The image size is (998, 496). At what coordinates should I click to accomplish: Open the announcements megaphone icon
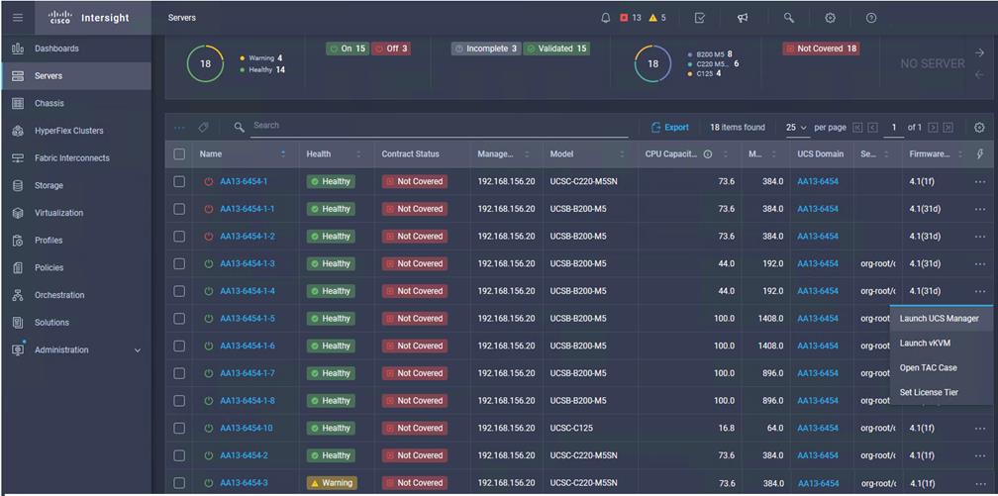[743, 18]
